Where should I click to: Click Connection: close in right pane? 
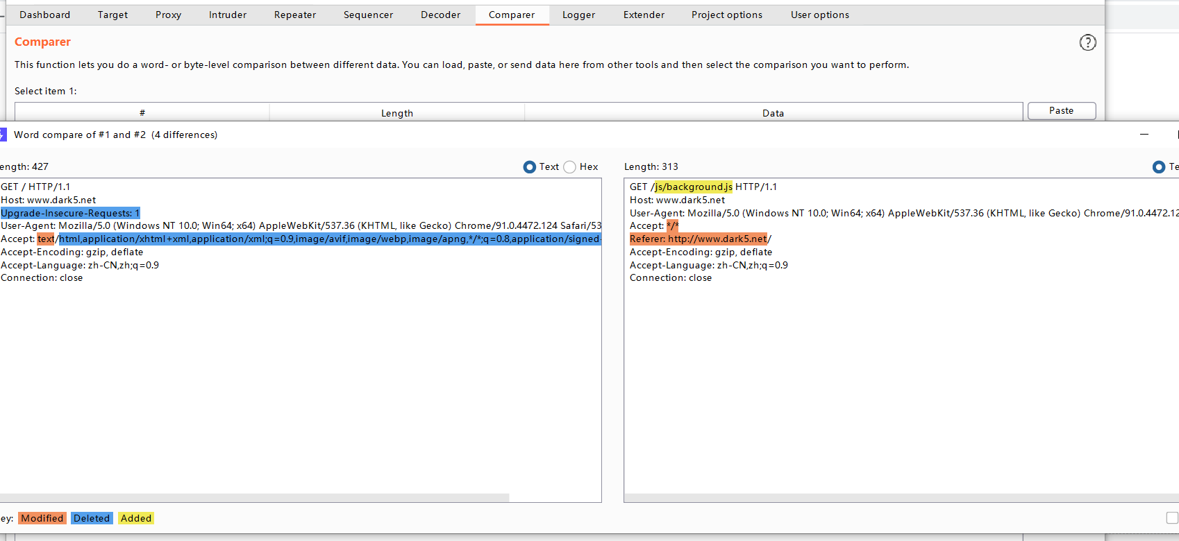(x=671, y=277)
